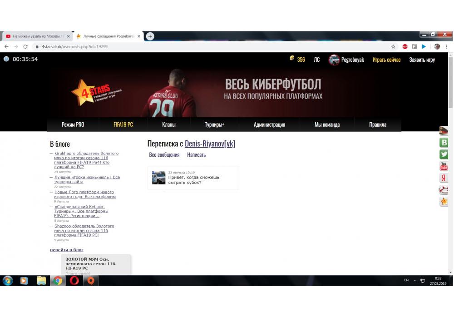Open the Pogrebnyak profile link

coord(352,60)
